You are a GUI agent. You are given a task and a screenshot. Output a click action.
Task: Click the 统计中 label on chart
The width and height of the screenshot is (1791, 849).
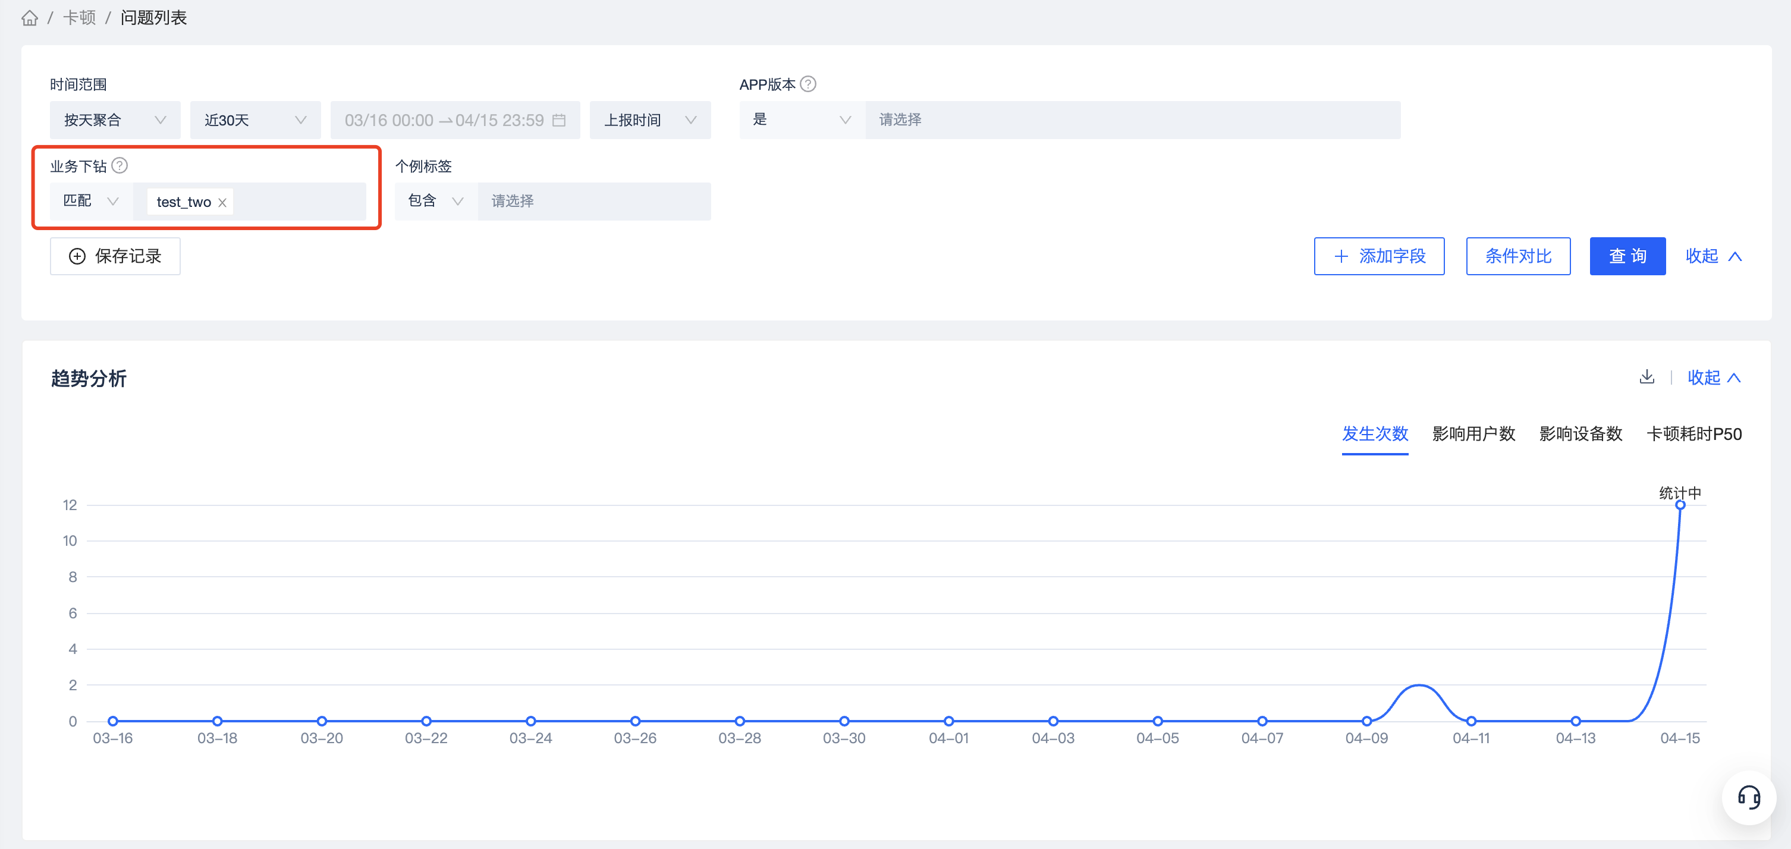pos(1680,493)
